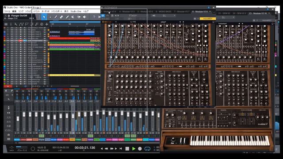The width and height of the screenshot is (283, 159).
Task: Switch to '21 - SEM V2' tab
Action: (x=224, y=13)
